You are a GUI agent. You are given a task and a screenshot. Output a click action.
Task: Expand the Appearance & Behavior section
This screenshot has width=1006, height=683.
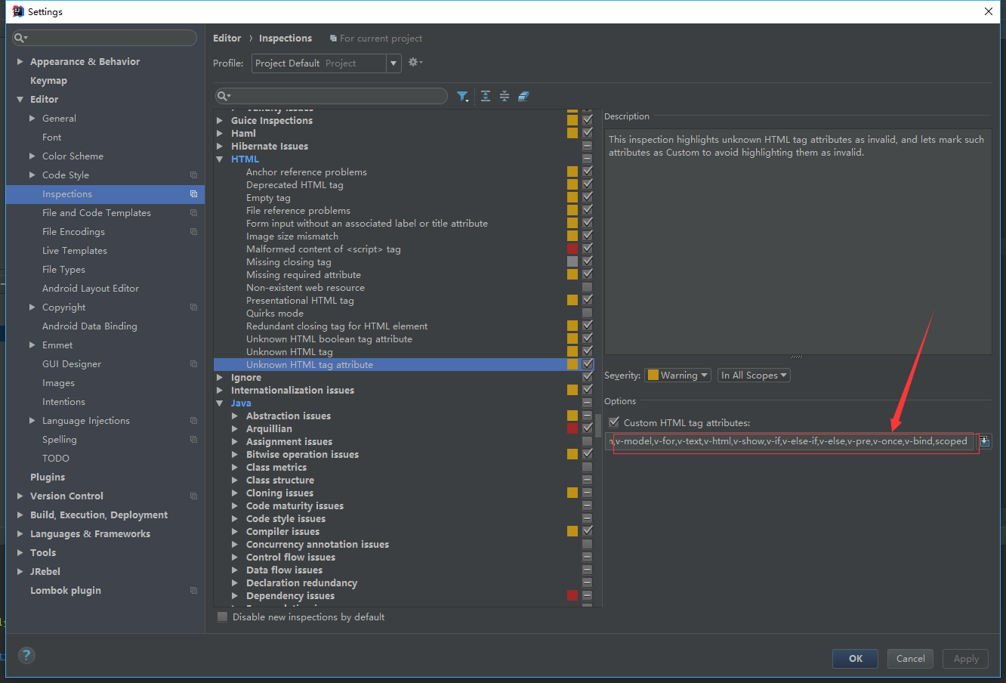click(x=20, y=62)
